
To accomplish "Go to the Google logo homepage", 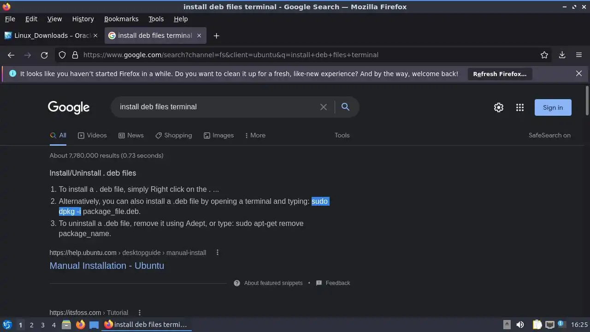I will coord(69,107).
